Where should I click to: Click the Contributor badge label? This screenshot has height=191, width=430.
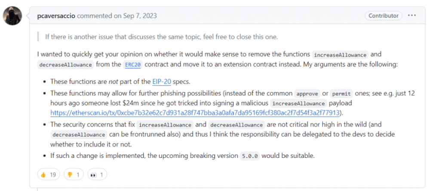384,15
